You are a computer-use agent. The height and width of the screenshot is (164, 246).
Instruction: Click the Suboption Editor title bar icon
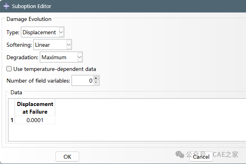pyautogui.click(x=6, y=6)
